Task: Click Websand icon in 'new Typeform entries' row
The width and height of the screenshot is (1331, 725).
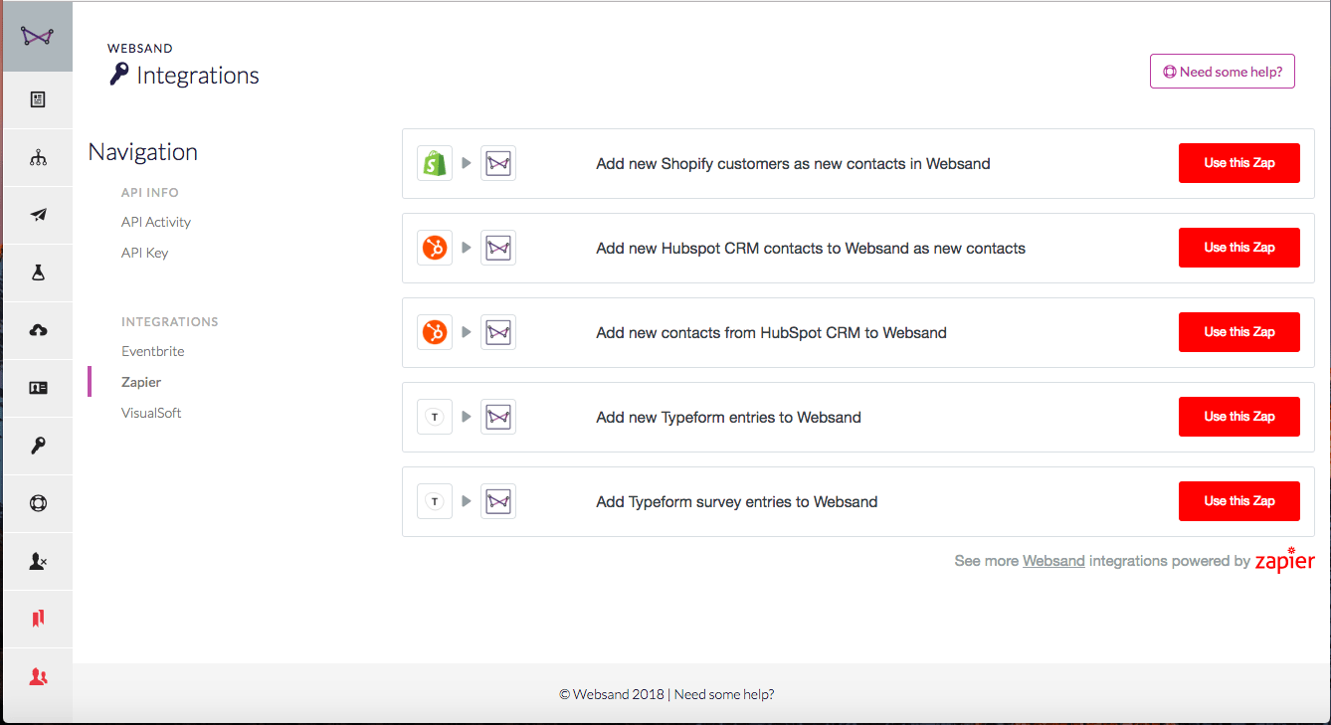Action: click(498, 417)
